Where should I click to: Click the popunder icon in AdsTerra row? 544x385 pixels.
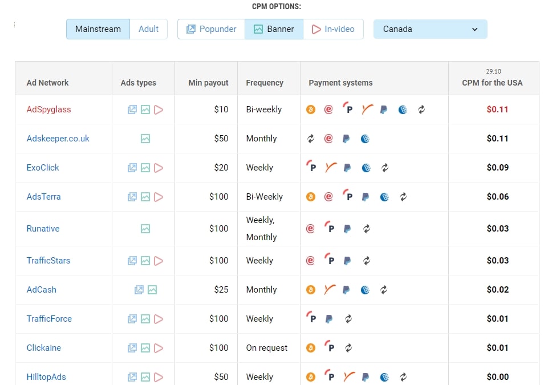132,197
